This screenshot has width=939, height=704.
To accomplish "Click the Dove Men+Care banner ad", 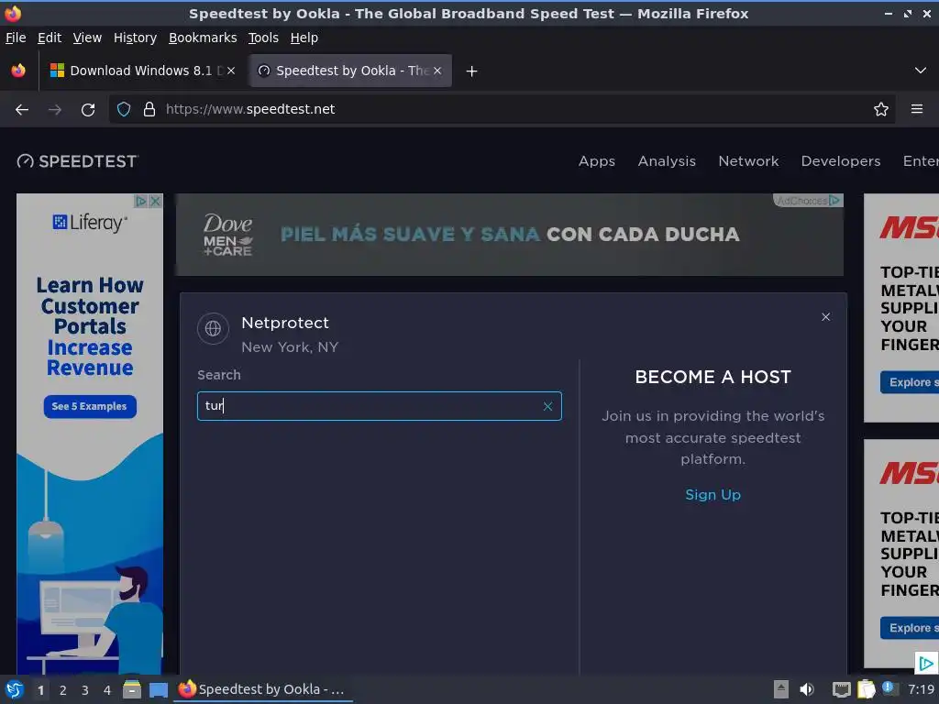I will pyautogui.click(x=510, y=235).
